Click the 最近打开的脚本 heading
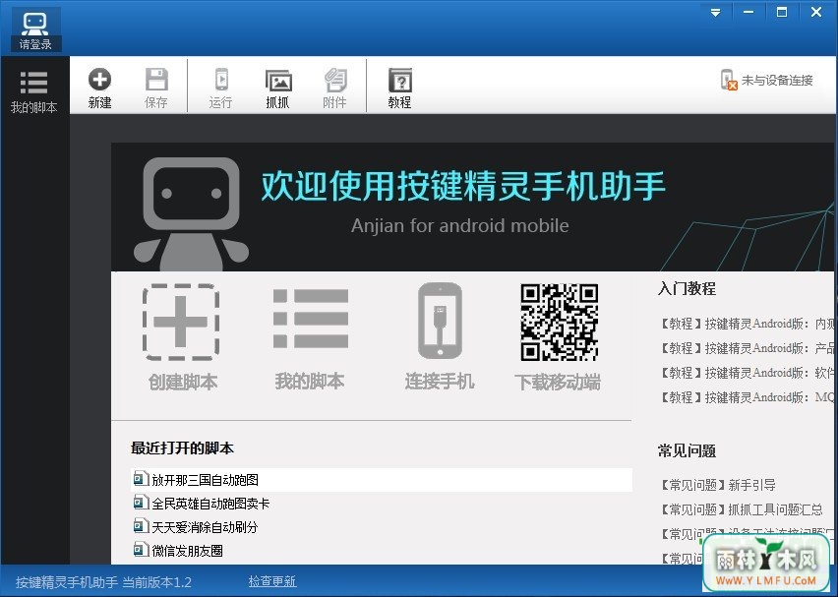Screen dimensions: 838x597 pyautogui.click(x=182, y=448)
